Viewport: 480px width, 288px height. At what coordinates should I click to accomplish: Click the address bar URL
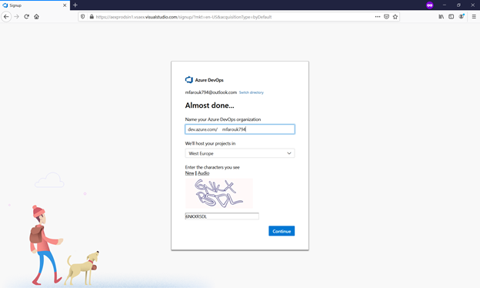click(x=184, y=17)
